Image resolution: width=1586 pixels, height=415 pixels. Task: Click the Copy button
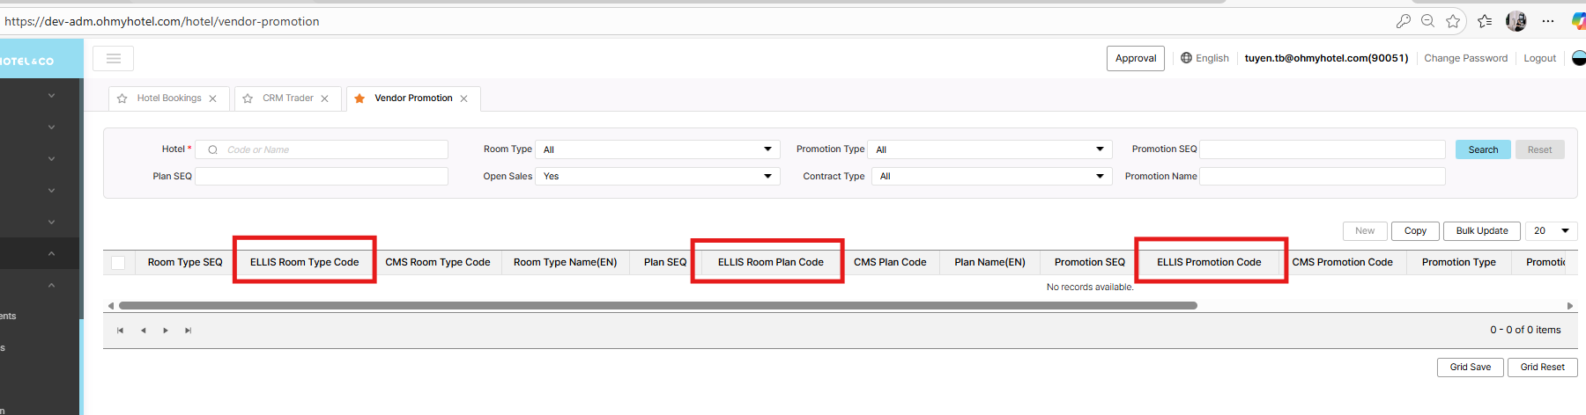click(x=1415, y=230)
